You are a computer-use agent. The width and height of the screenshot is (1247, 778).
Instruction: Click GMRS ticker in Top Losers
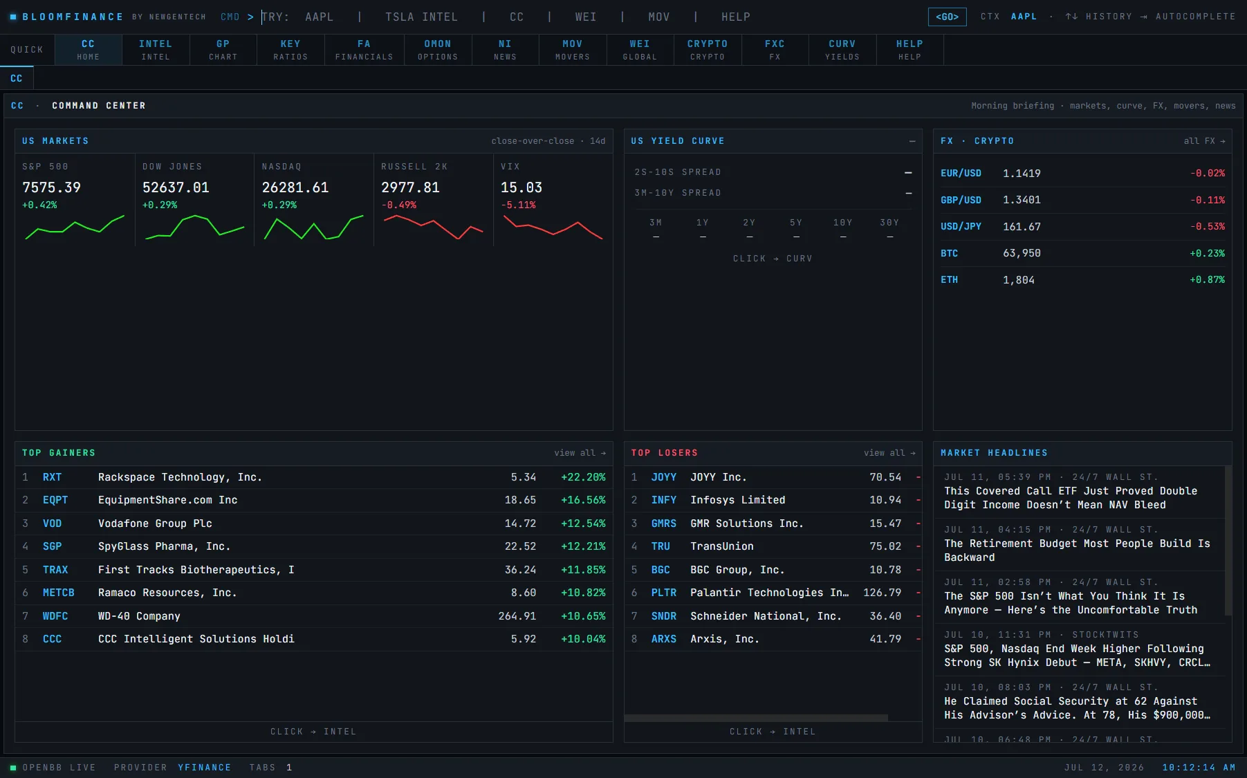coord(663,524)
